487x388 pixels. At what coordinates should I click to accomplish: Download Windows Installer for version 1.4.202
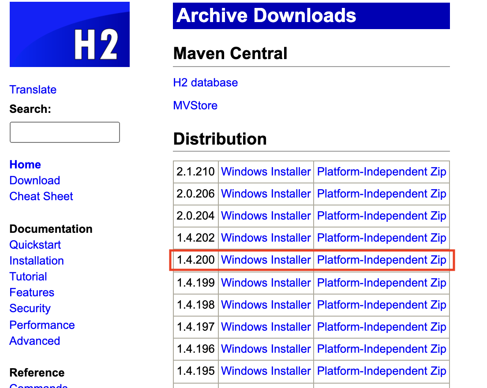coord(266,238)
